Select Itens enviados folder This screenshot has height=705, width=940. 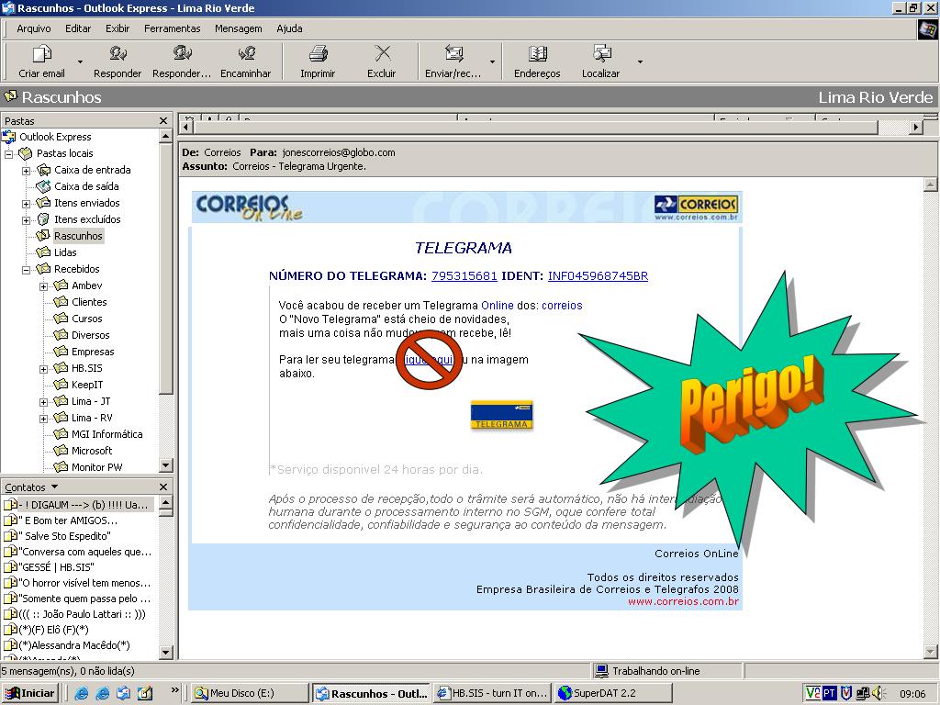(87, 203)
